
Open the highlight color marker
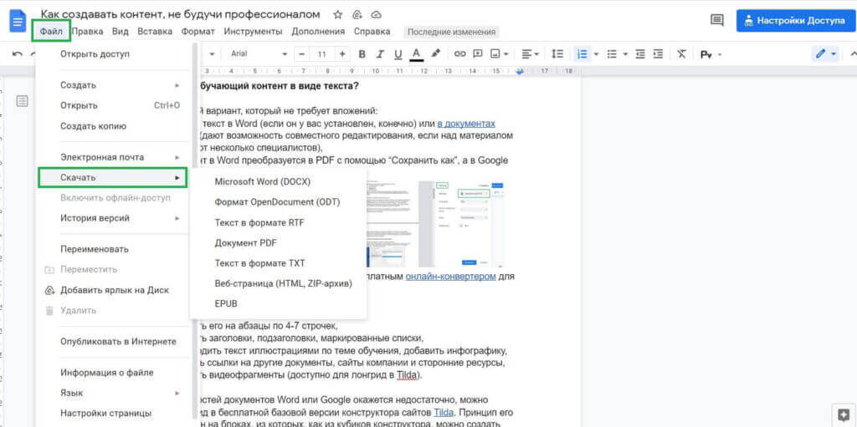click(x=435, y=54)
